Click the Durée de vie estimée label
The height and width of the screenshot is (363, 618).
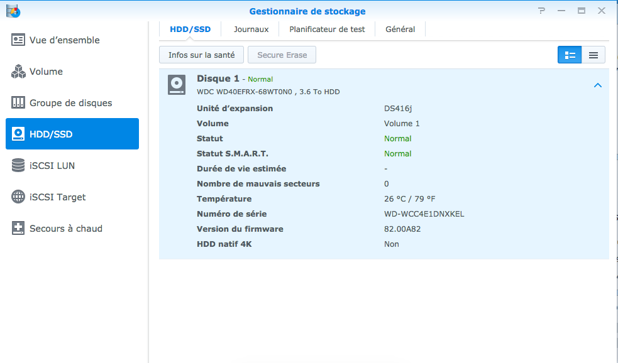(241, 168)
